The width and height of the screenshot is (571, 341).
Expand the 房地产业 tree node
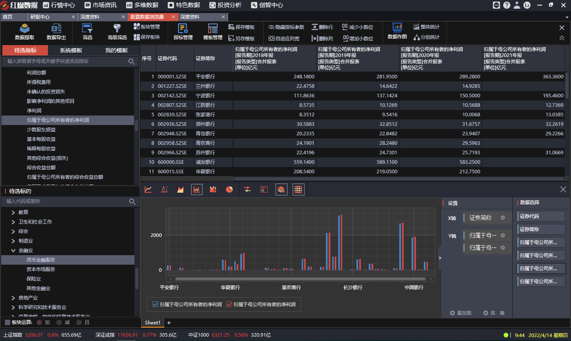click(13, 298)
